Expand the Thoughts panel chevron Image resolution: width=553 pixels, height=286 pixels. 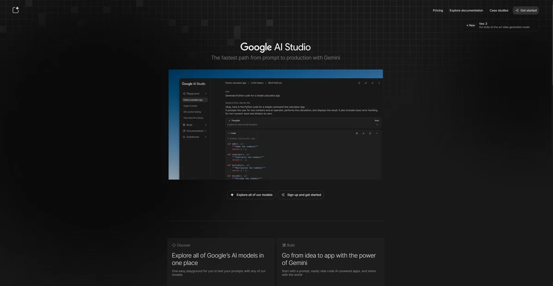tap(377, 125)
